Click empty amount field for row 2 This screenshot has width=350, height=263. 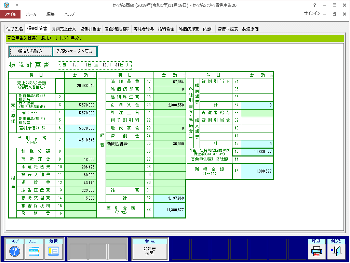[x=81, y=97]
